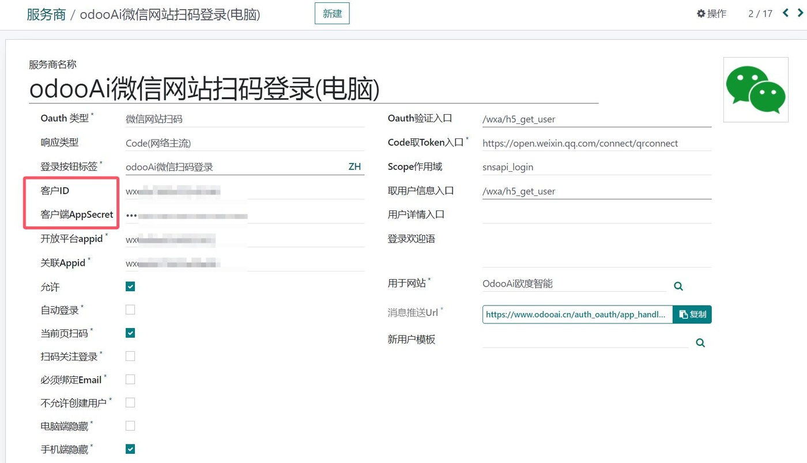Click the 登录欢迎语 field
Screen dimensions: 807x463
click(597, 249)
